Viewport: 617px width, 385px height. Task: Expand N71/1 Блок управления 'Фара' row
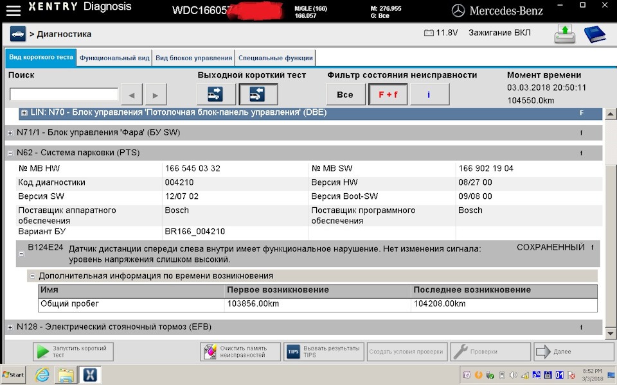[x=10, y=133]
